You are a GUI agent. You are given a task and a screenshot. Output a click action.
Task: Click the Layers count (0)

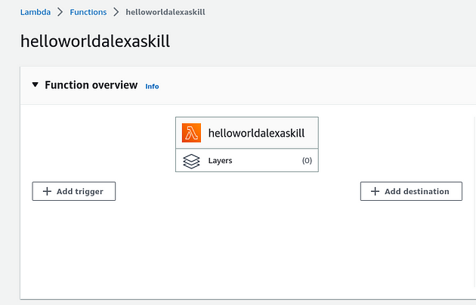[x=307, y=160]
